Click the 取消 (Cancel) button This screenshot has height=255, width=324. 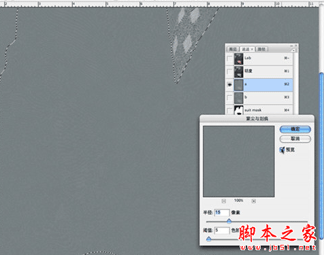(x=295, y=139)
